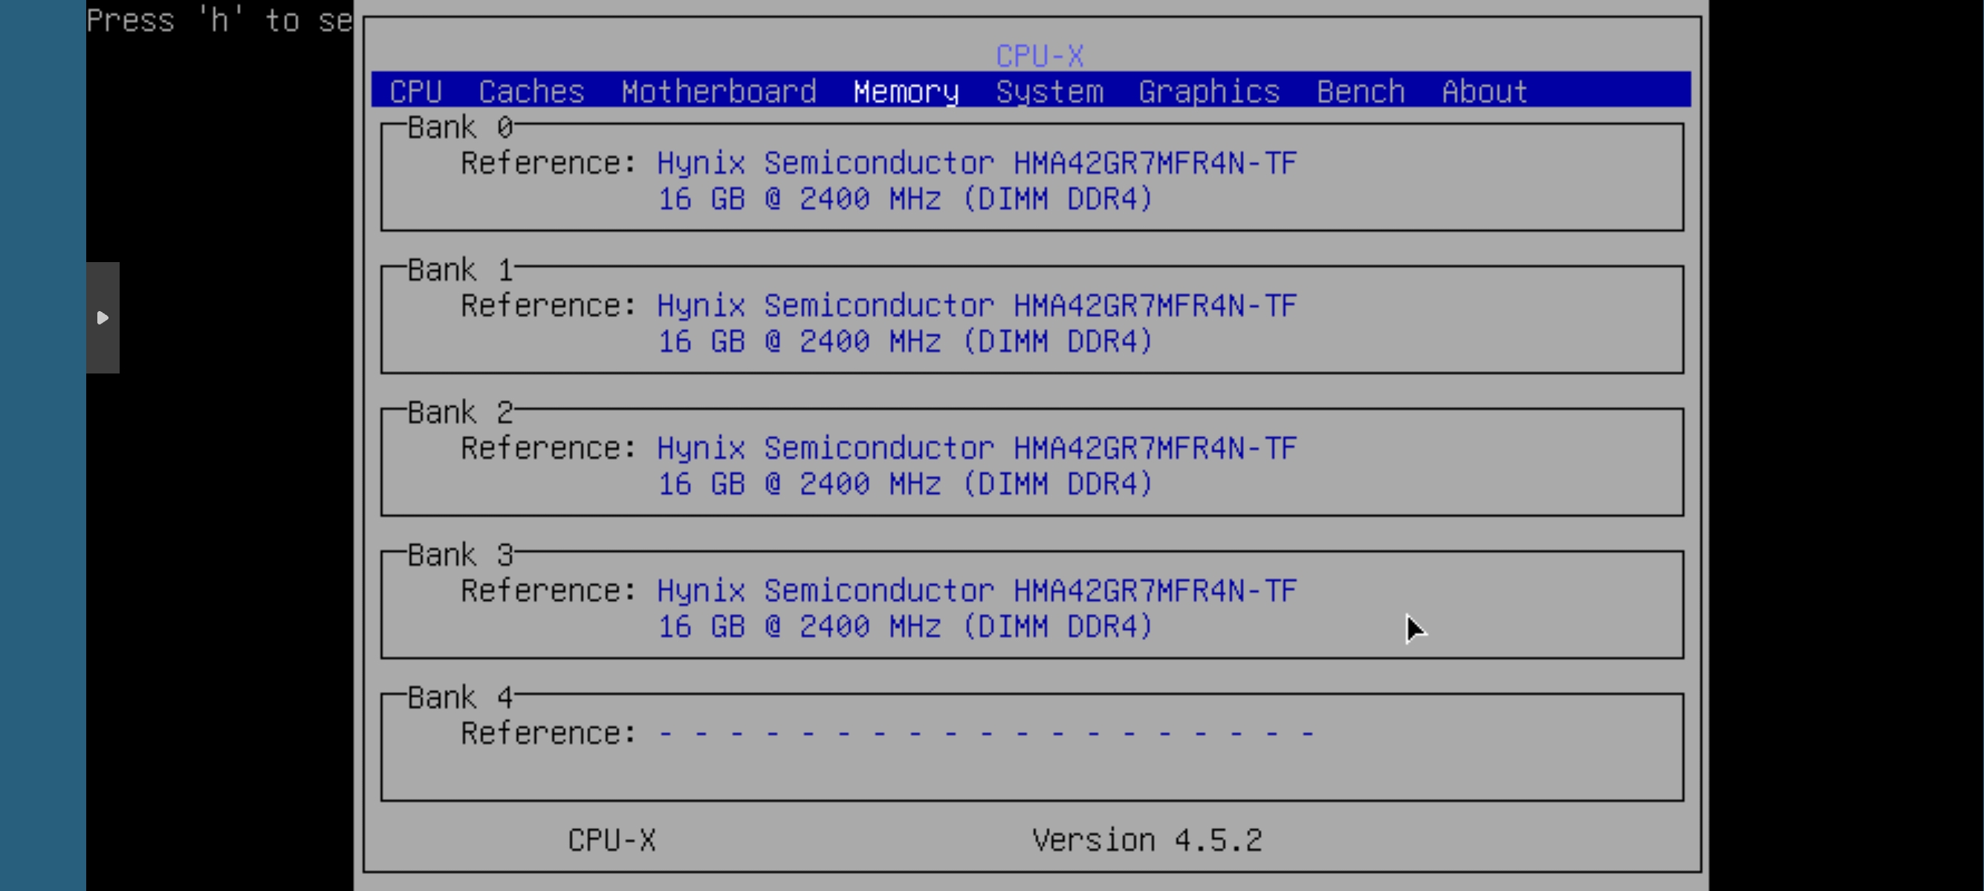
Task: Select the Motherboard tab
Action: click(x=718, y=91)
